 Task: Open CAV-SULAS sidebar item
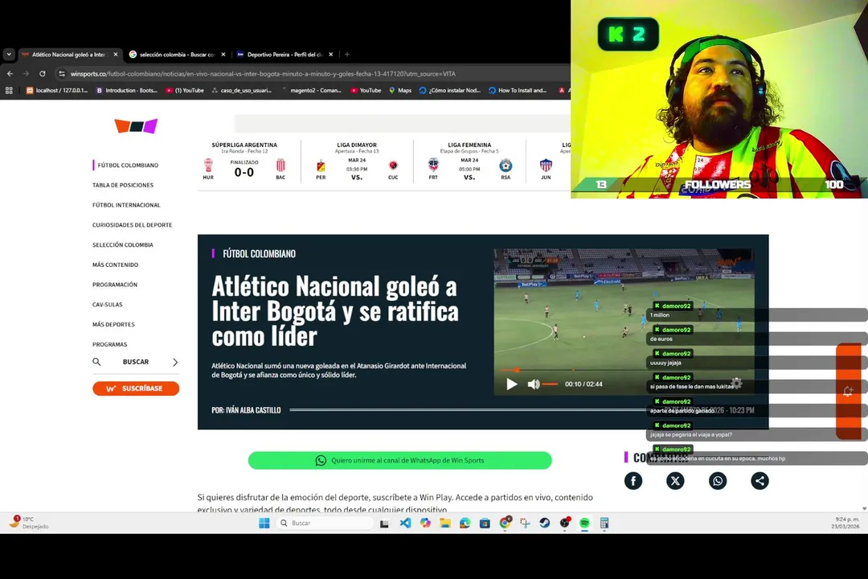tap(108, 305)
